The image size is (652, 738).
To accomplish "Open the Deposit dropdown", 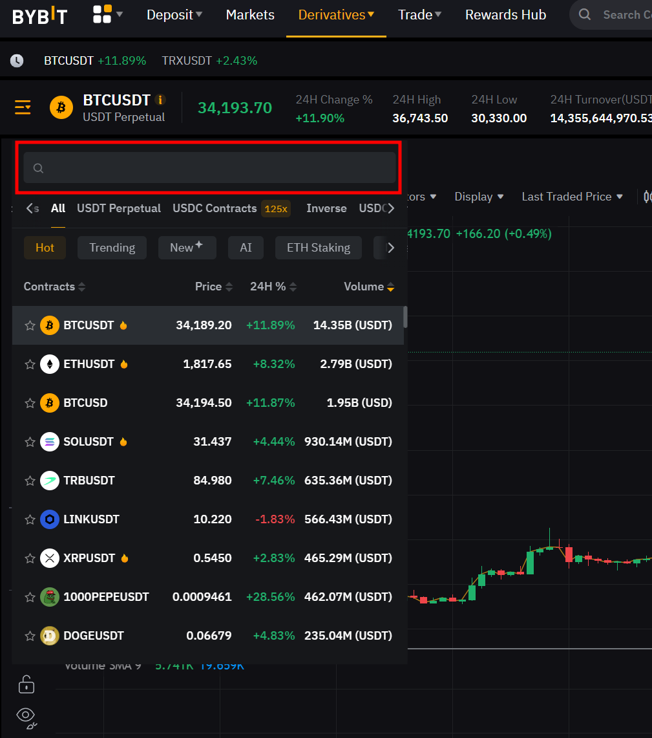I will pos(174,15).
